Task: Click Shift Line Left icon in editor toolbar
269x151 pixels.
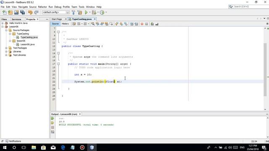Action: coord(132,24)
